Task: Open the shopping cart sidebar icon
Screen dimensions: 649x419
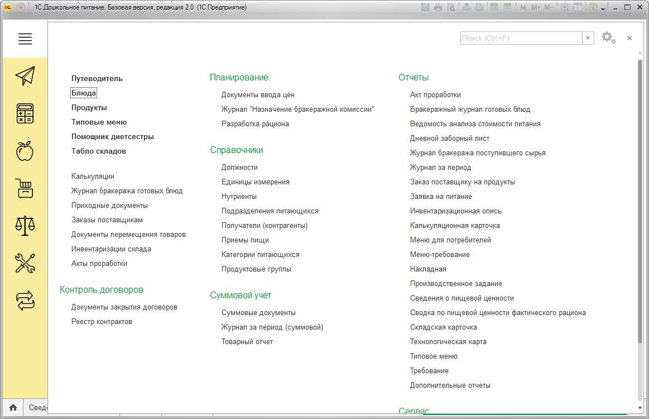Action: 25,188
